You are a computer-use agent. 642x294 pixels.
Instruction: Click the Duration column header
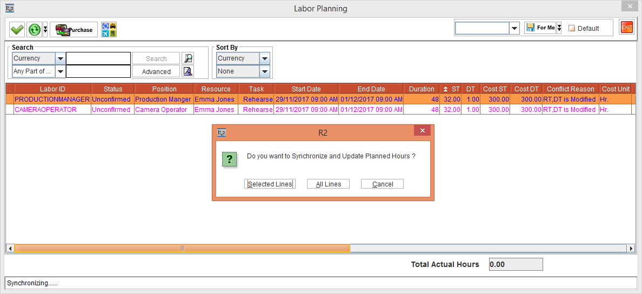(x=422, y=89)
